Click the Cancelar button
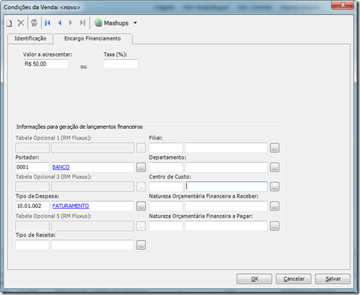360x295 pixels. [x=293, y=279]
